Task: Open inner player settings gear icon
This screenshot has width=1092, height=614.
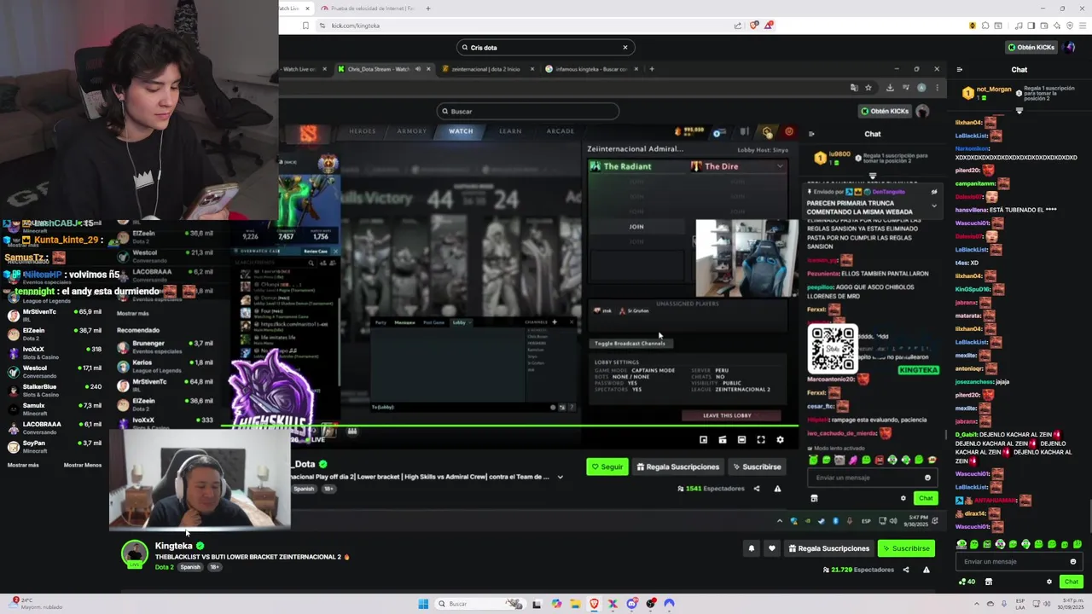Action: tap(780, 440)
